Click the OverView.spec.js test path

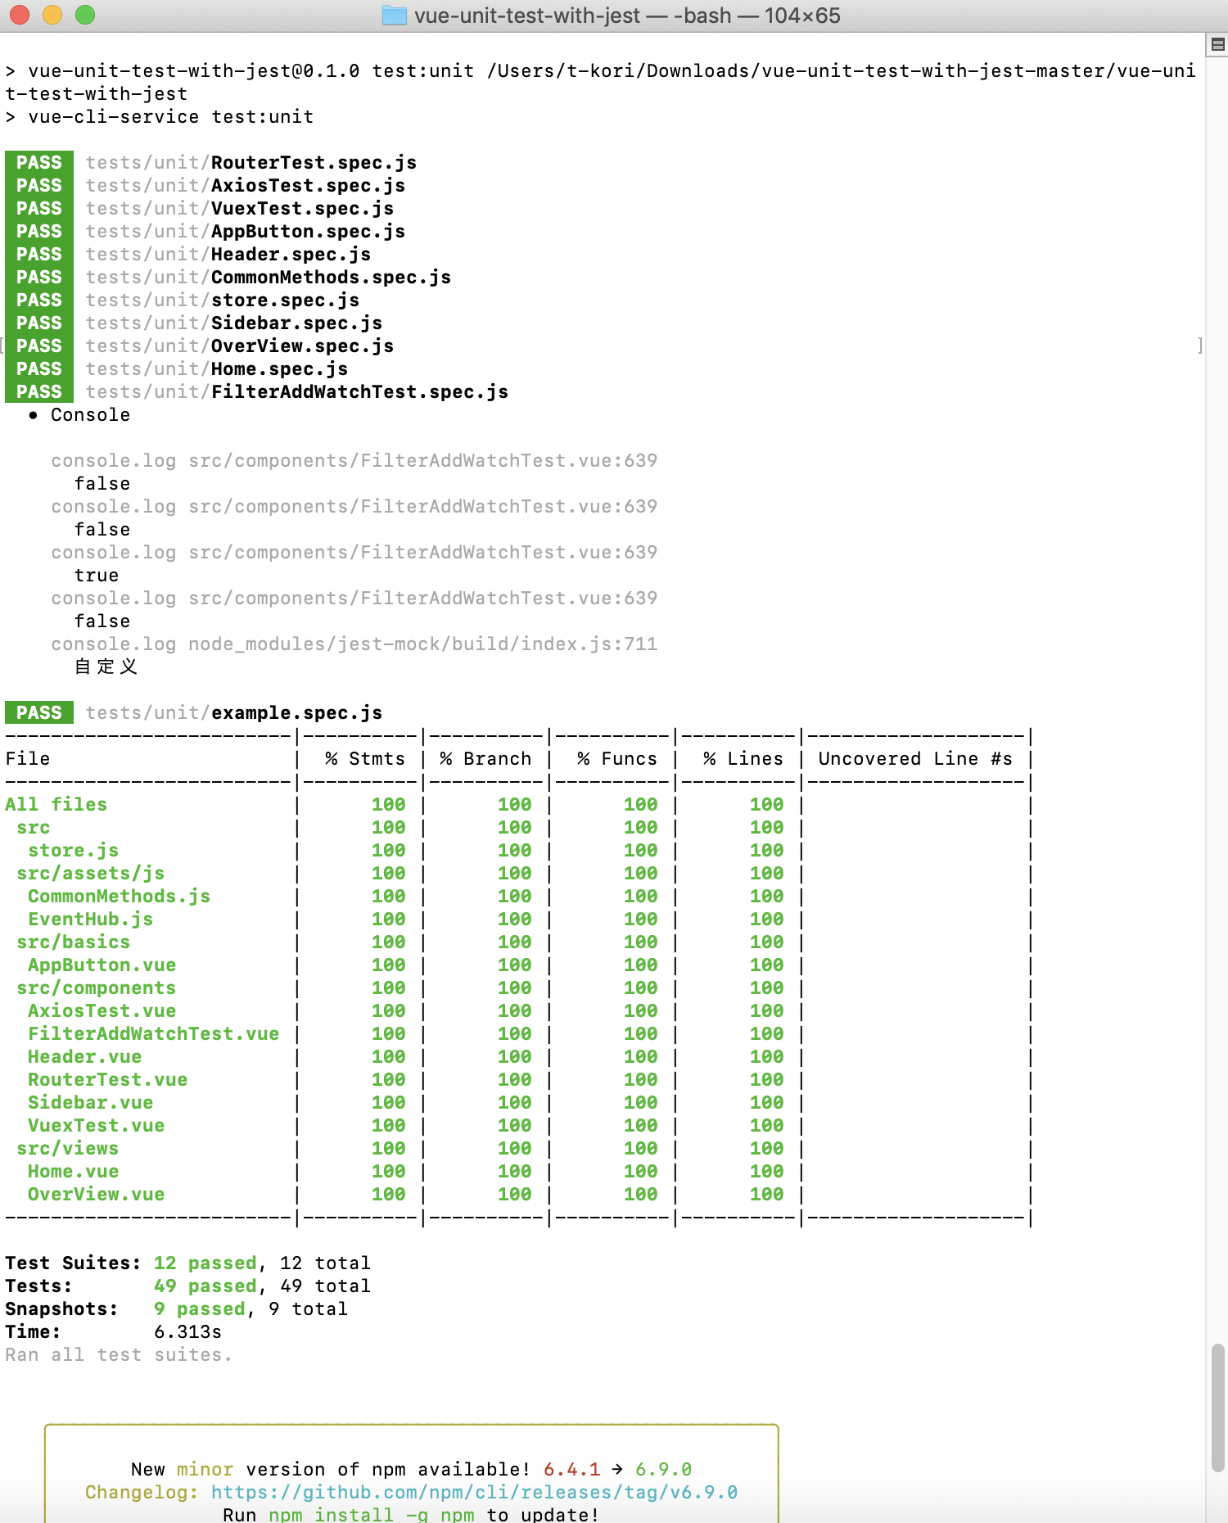pyautogui.click(x=240, y=346)
